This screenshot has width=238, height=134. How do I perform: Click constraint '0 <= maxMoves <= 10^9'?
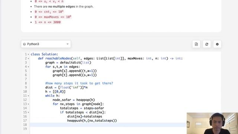(x=53, y=17)
